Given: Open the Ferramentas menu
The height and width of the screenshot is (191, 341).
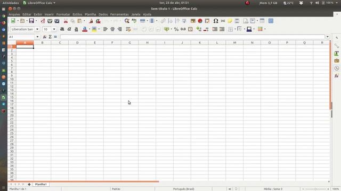Looking at the screenshot, I should (119, 14).
